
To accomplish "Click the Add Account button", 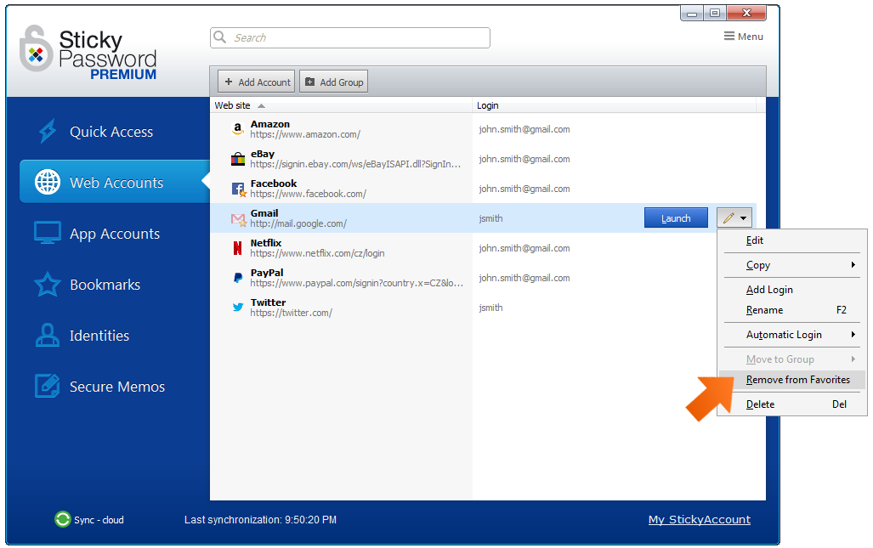I will click(x=257, y=82).
